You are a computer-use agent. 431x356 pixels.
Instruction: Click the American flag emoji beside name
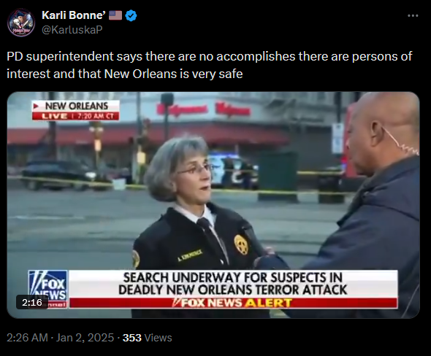[x=115, y=15]
